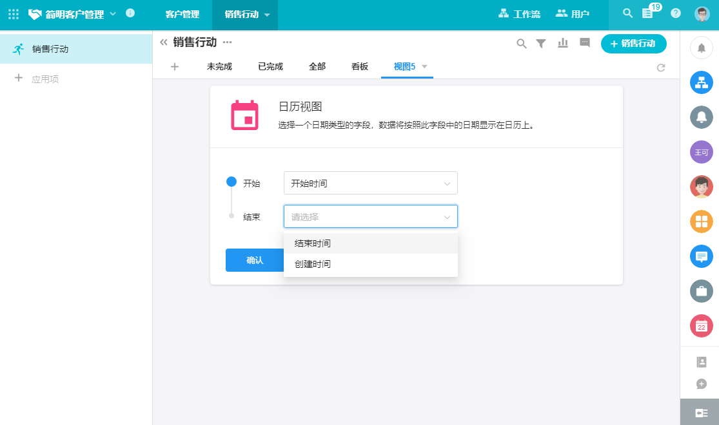
Task: Click the + 销售行动 create button
Action: (x=633, y=44)
